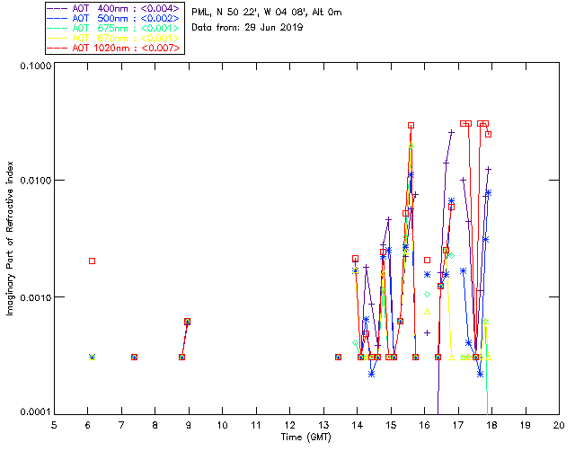Click the upper red square marker near 9 GMT
Screen dimensions: 575x460
click(x=187, y=321)
